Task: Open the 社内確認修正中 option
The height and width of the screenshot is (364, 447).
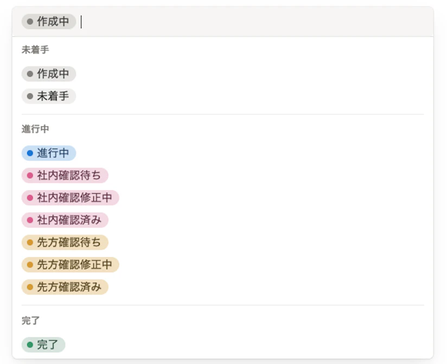Action: pos(71,198)
